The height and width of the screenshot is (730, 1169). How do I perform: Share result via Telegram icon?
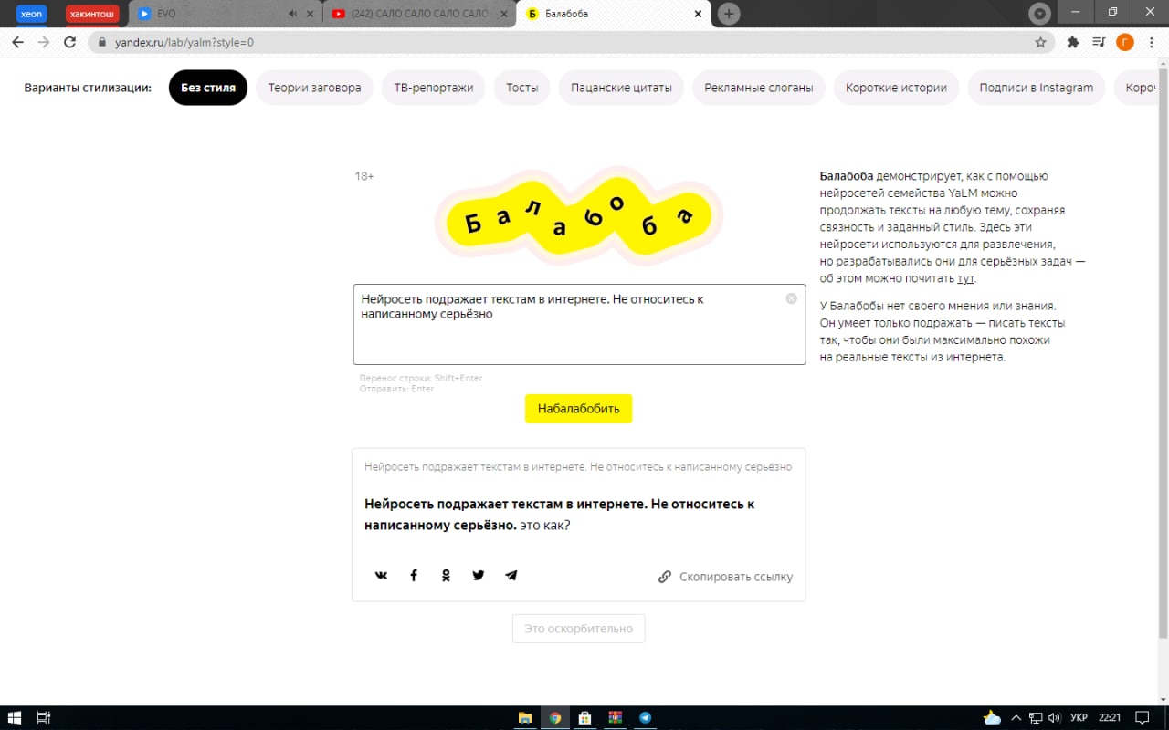click(x=511, y=576)
